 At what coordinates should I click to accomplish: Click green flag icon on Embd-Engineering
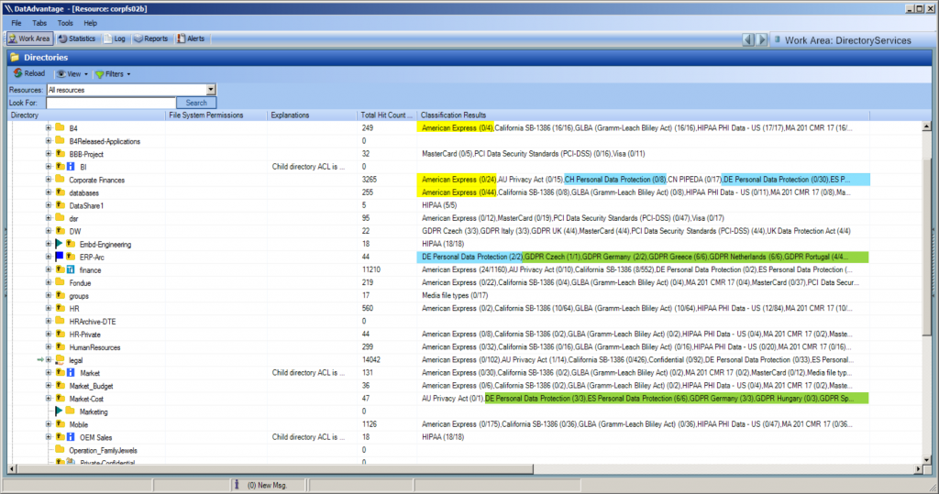click(59, 244)
